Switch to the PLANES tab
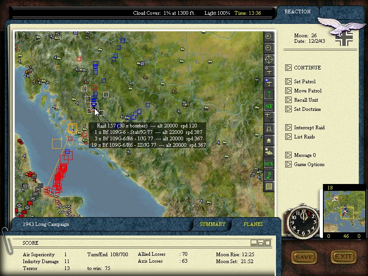Image resolution: width=368 pixels, height=276 pixels. click(x=253, y=224)
